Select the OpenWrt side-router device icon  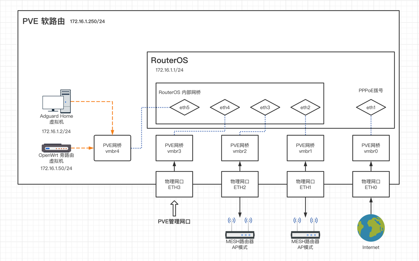coord(56,148)
